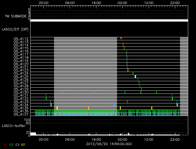Click the white TM SUBMODE bar
Screen dimensions: 196x149
pos(109,20)
